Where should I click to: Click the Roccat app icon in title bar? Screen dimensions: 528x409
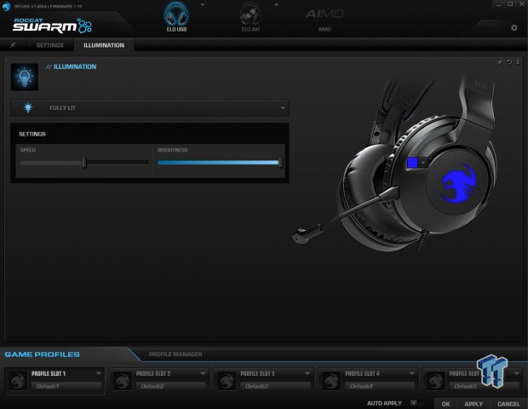(6, 6)
